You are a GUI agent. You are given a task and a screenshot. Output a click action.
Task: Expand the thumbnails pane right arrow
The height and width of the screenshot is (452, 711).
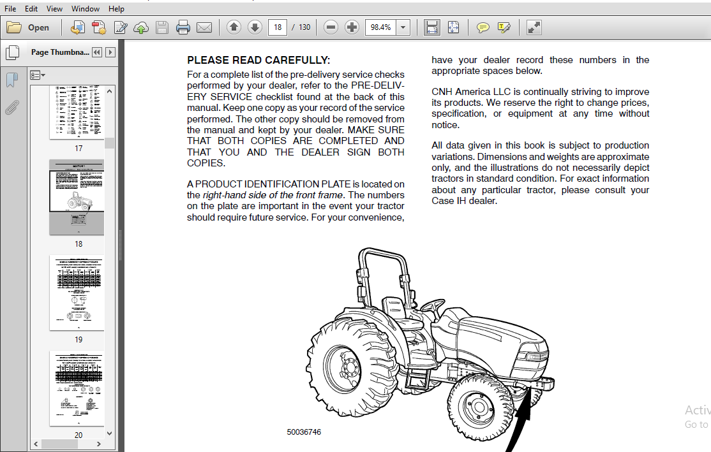pos(110,52)
